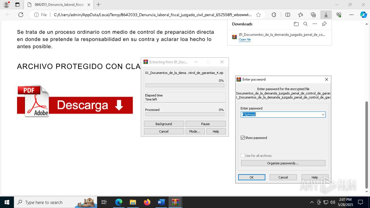Image resolution: width=370 pixels, height=208 pixels.
Task: Open File Explorer from taskbar
Action: pyautogui.click(x=133, y=202)
